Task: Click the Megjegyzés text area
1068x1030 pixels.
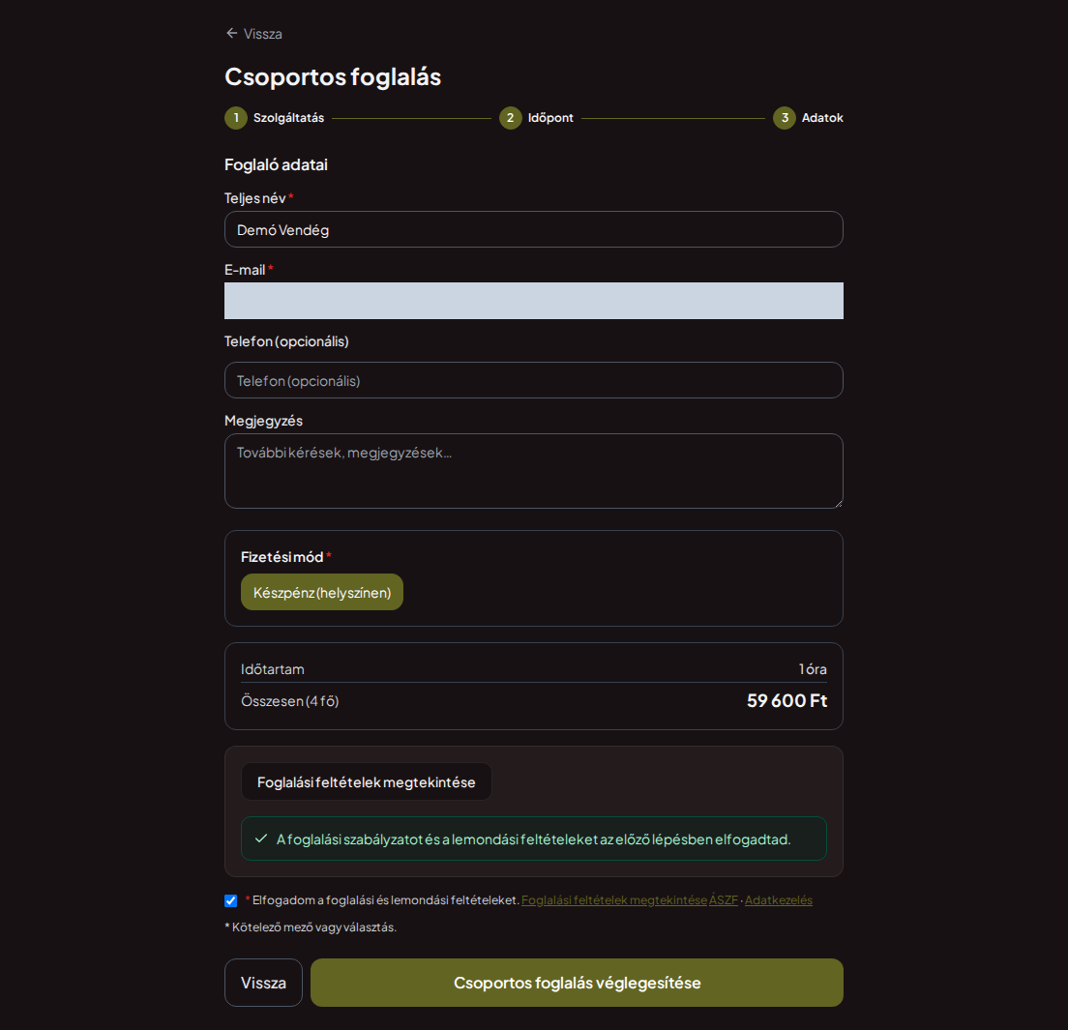Action: (534, 471)
